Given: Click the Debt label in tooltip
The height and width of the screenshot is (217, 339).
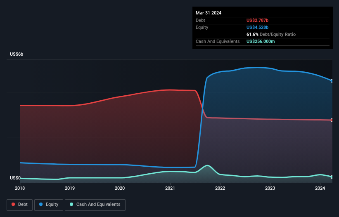Looking at the screenshot, I should coord(200,20).
